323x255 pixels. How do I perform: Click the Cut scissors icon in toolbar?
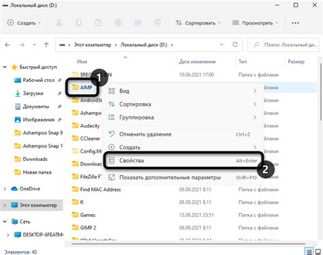(x=59, y=22)
